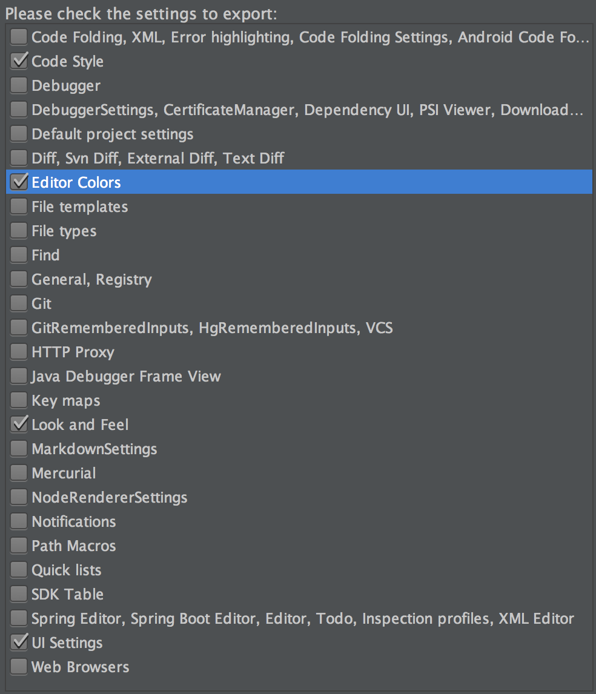The height and width of the screenshot is (694, 596).
Task: Enable the Mercurial checkbox
Action: coord(19,473)
